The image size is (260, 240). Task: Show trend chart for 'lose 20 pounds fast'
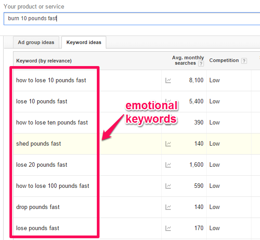(x=168, y=165)
